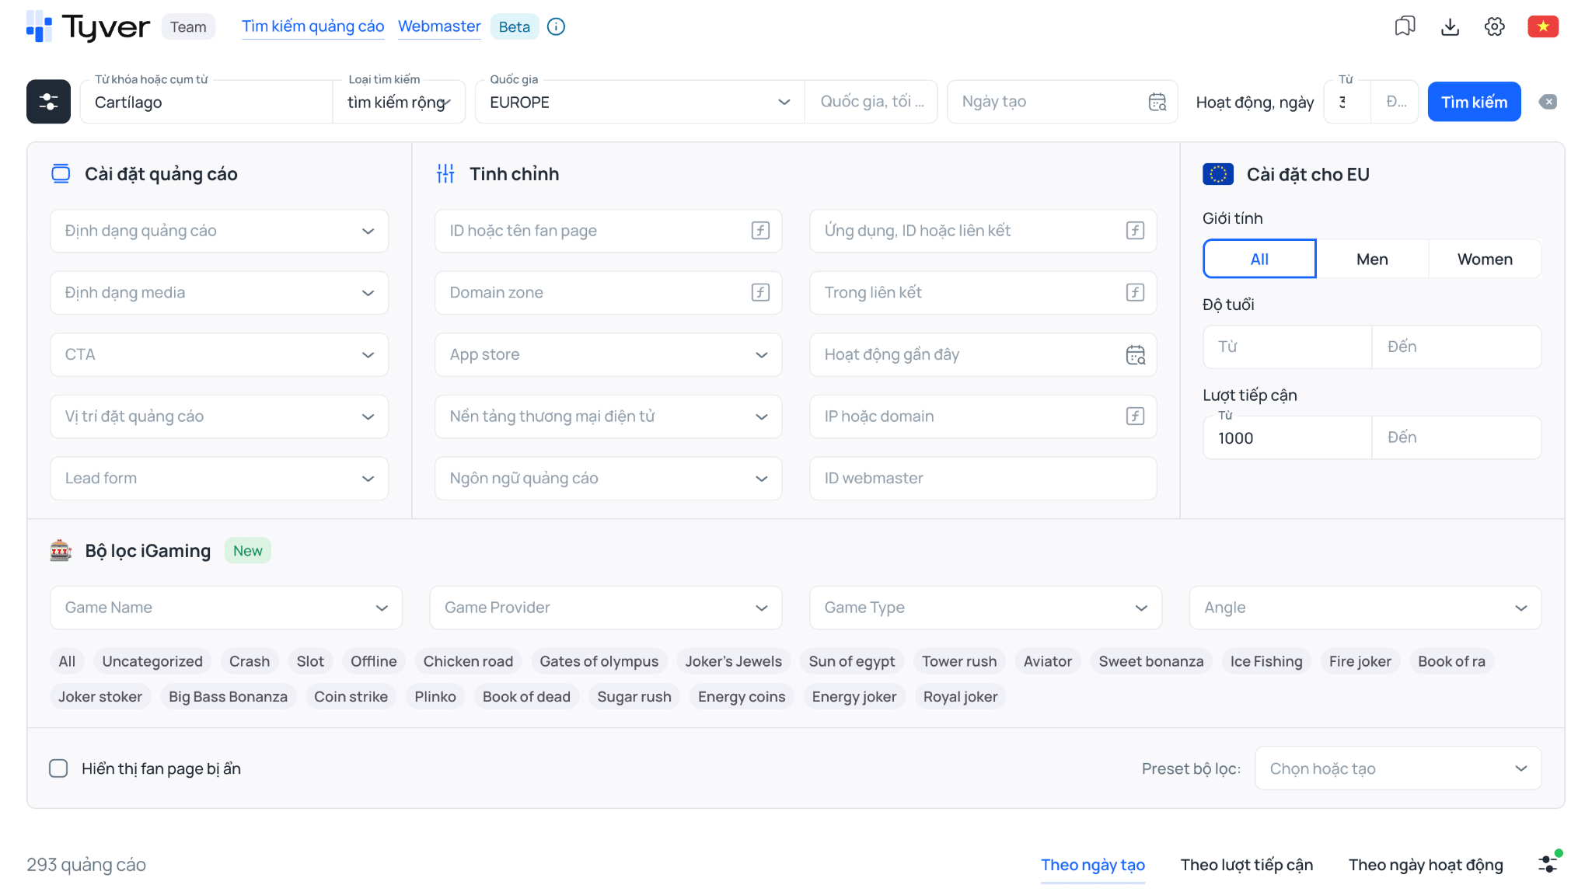Click the Vietnam flag language icon
This screenshot has height=892, width=1592.
[1543, 26]
